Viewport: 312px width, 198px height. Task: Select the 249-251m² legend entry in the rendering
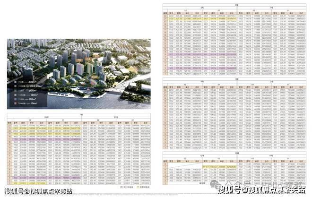coord(28,86)
